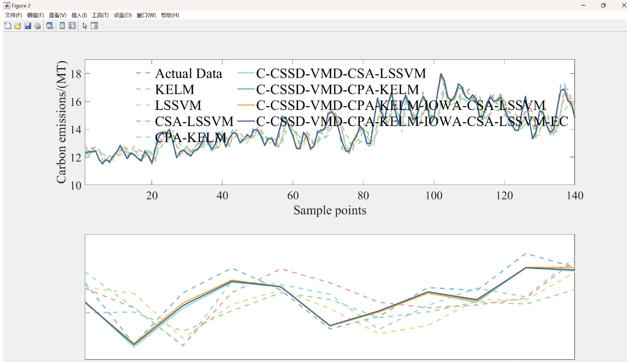Click the y-axis tick label '10'
The width and height of the screenshot is (627, 362).
(76, 185)
